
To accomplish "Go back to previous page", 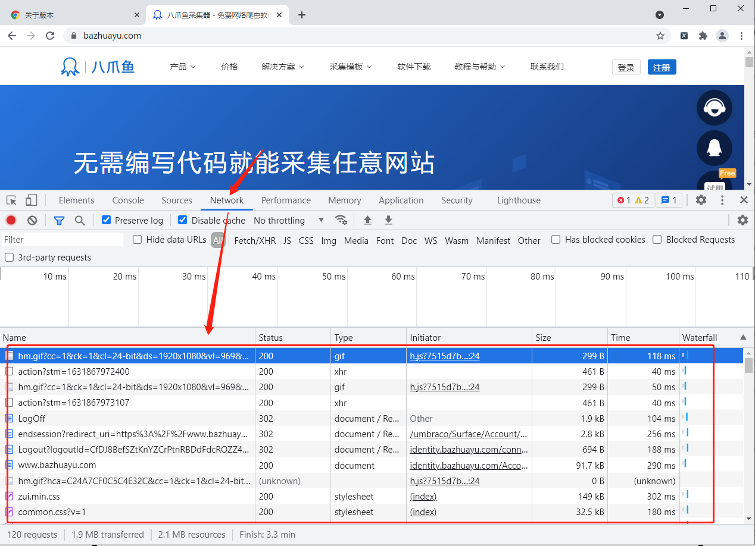I will [x=12, y=36].
